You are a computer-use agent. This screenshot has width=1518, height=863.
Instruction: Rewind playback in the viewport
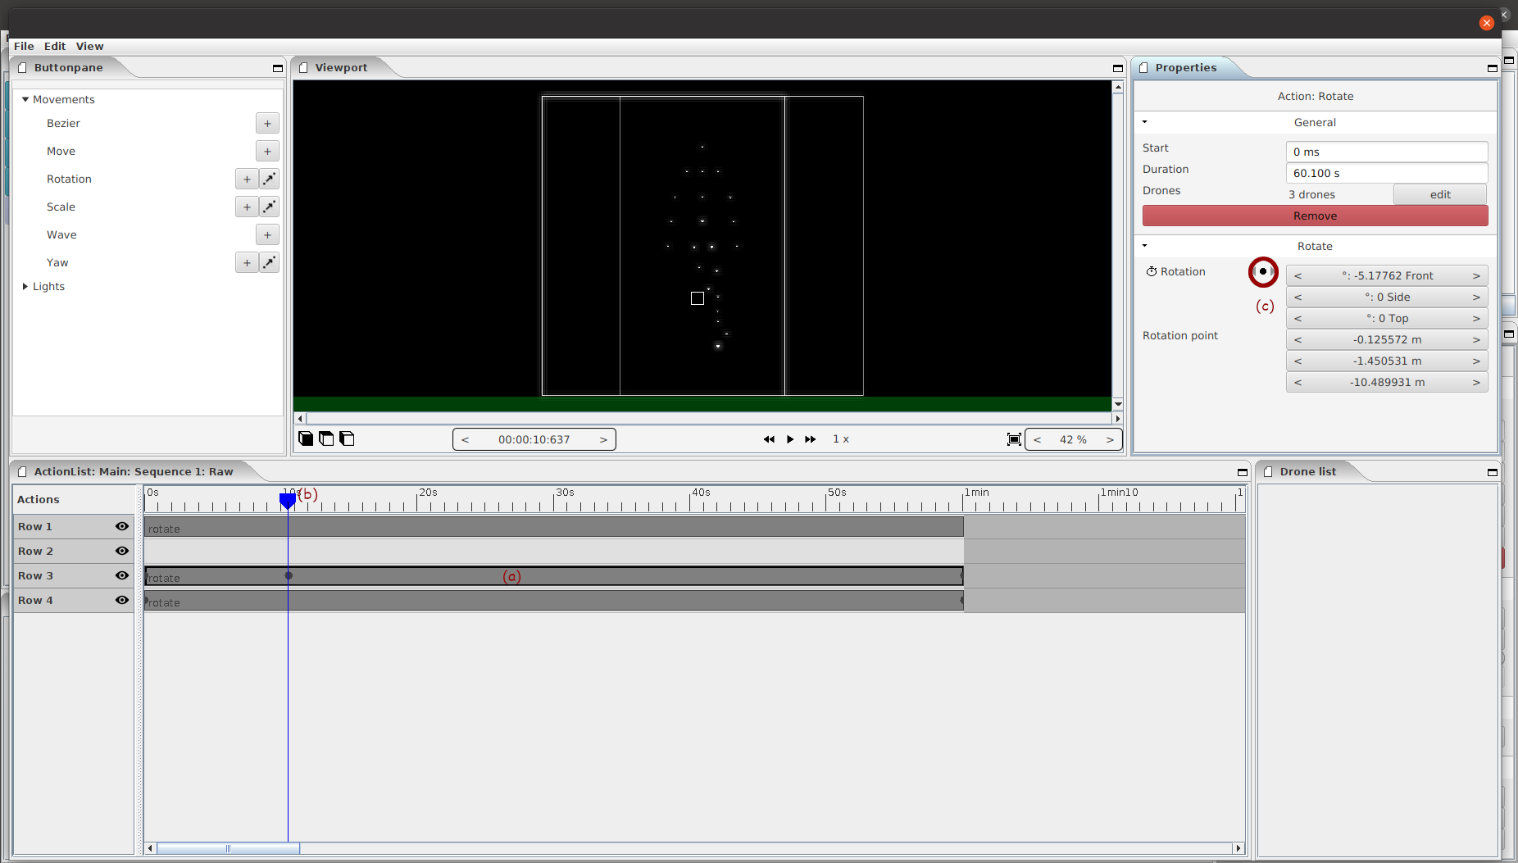pos(769,439)
